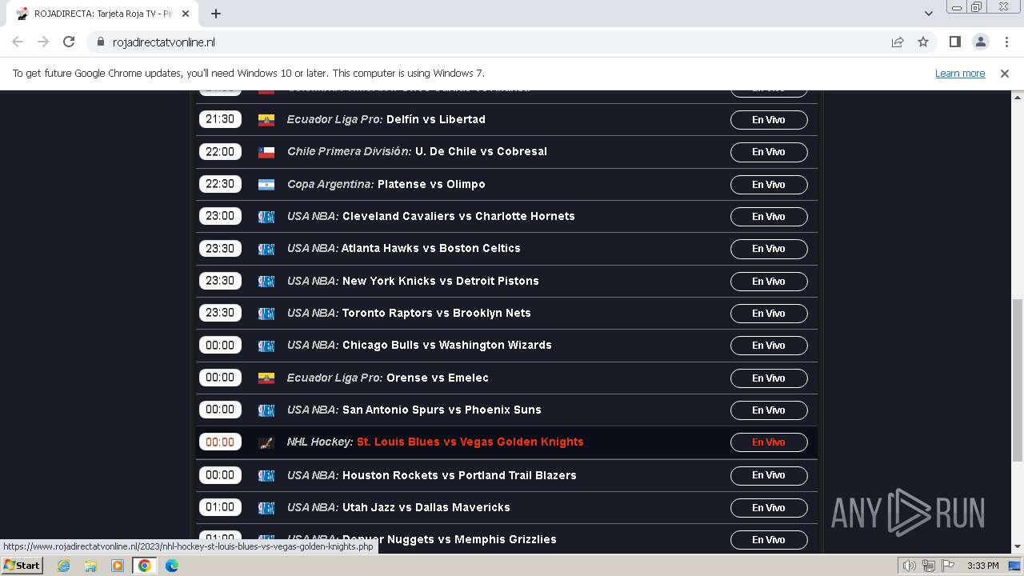Image resolution: width=1024 pixels, height=576 pixels.
Task: Open a new tab with plus button
Action: [x=215, y=14]
